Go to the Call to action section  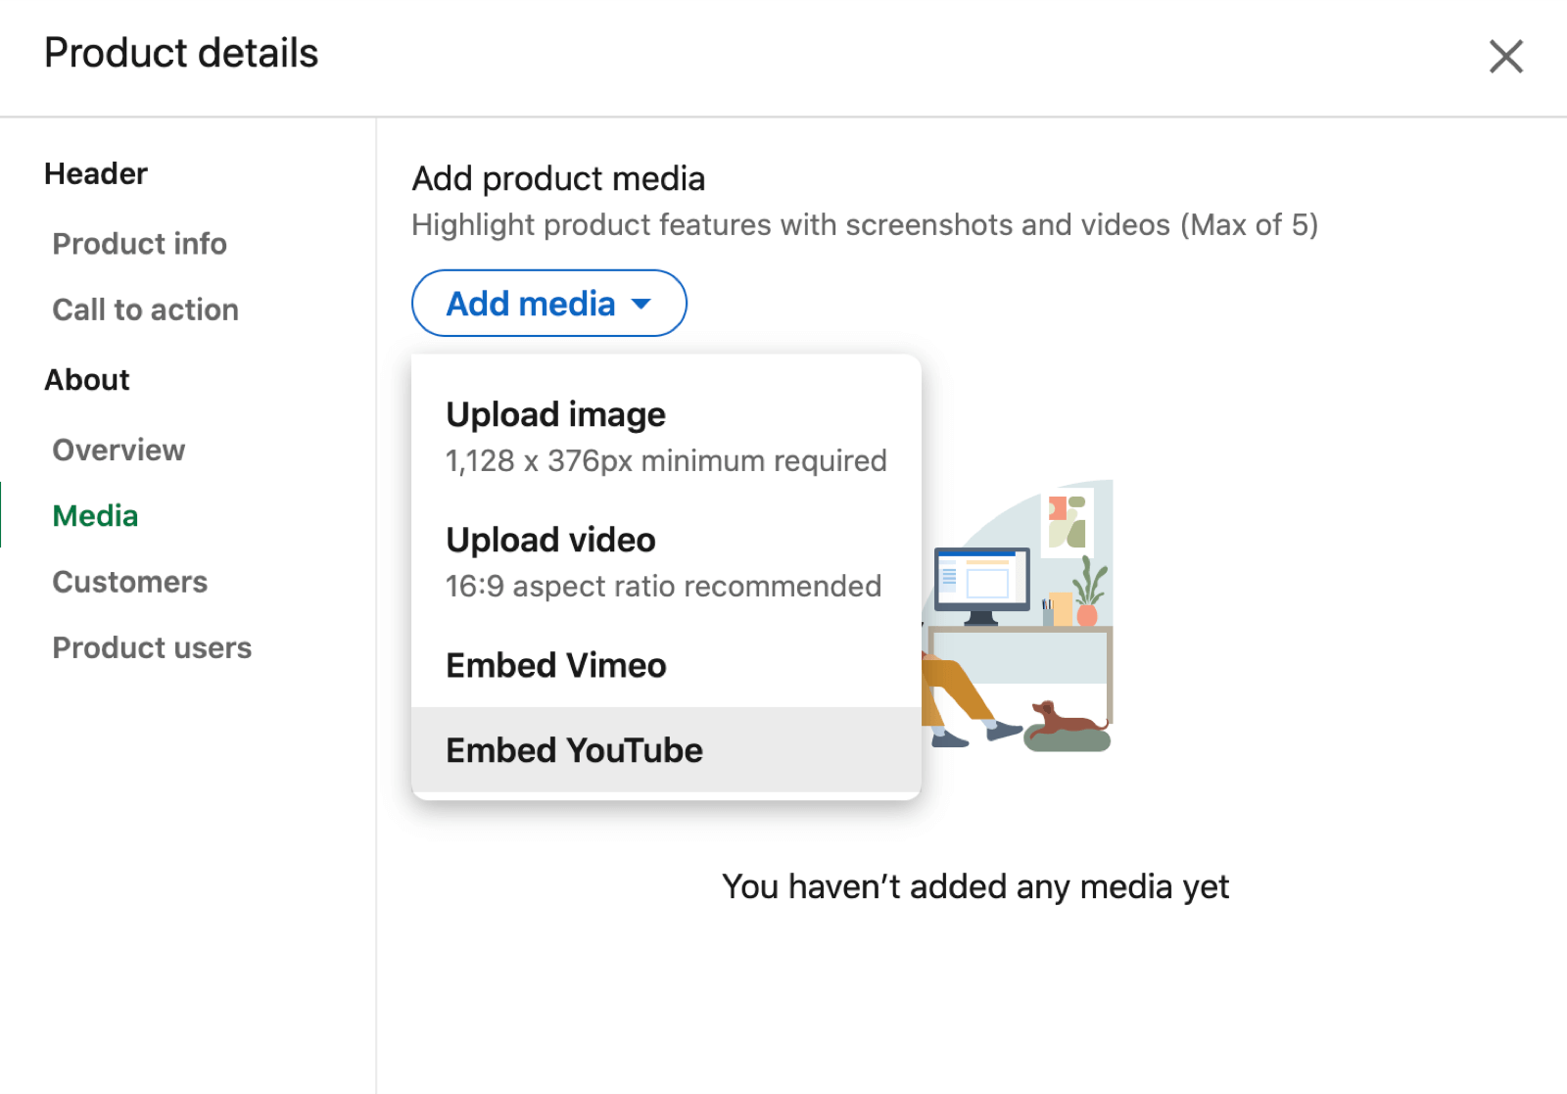145,309
